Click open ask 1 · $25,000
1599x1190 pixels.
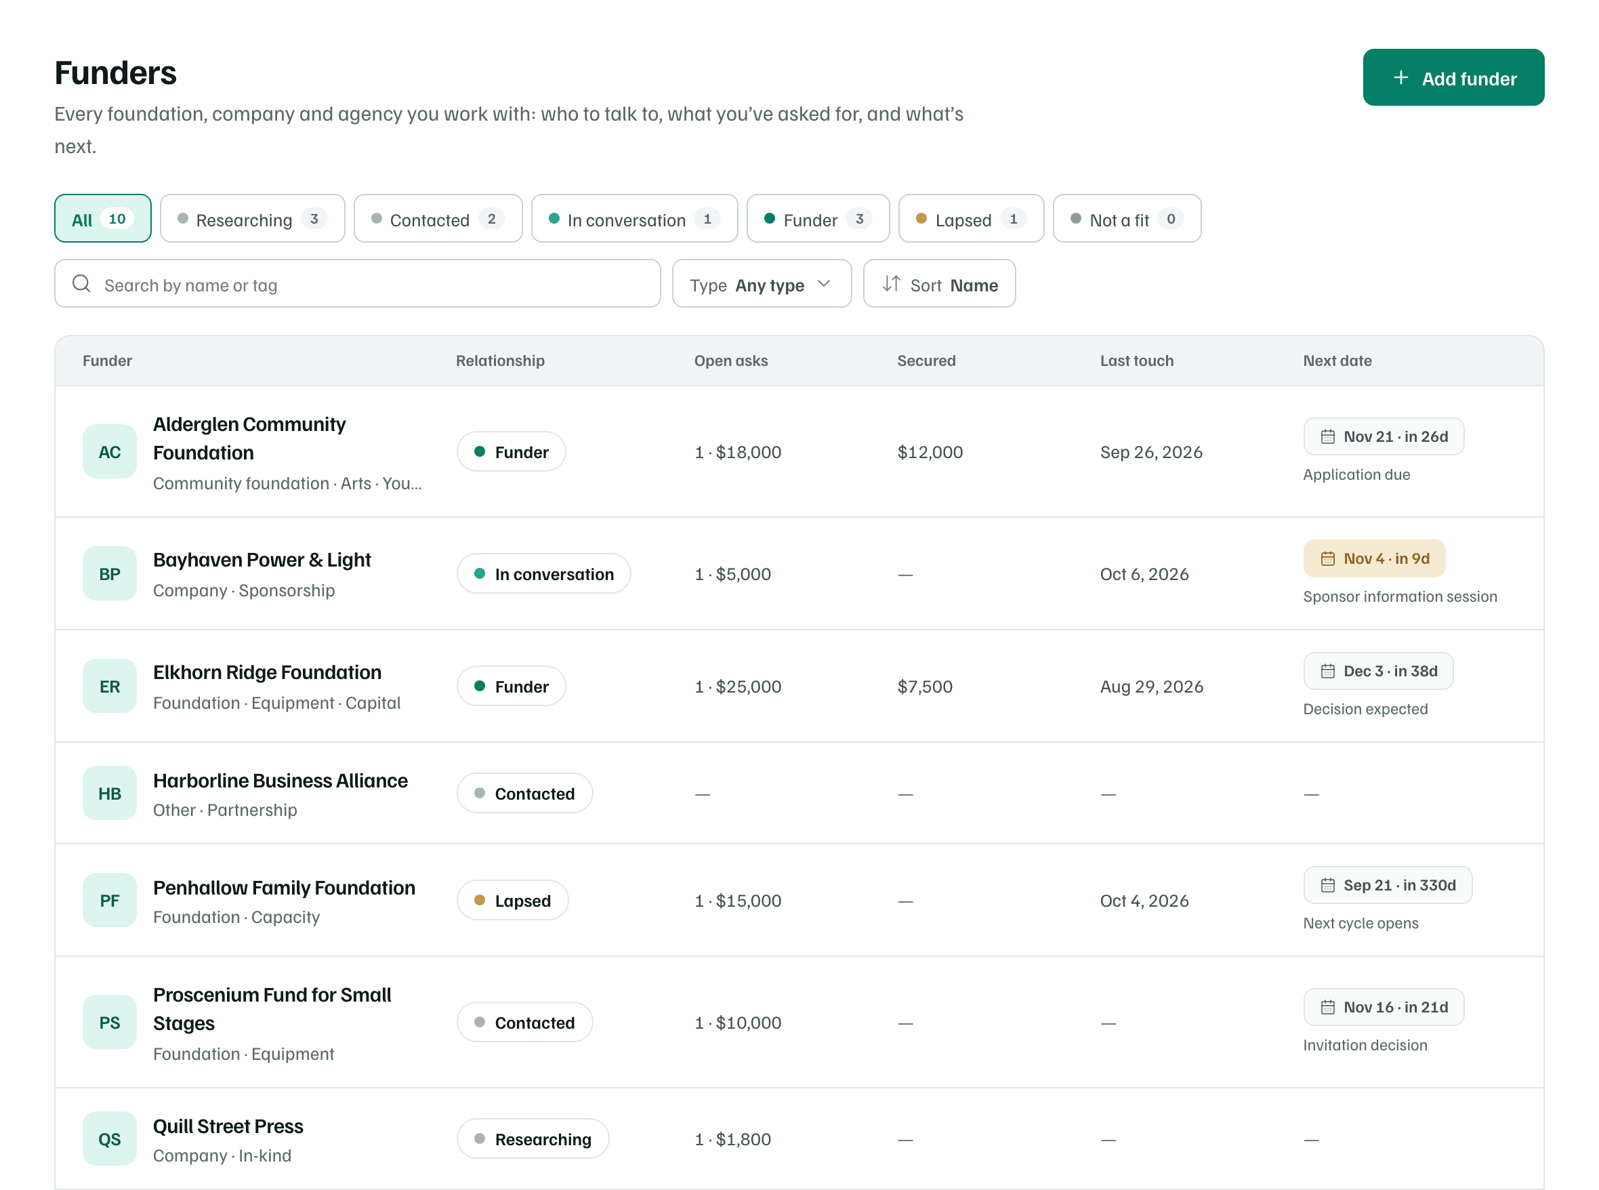[738, 686]
